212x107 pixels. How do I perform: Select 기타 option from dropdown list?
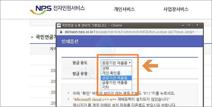pyautogui.click(x=116, y=87)
